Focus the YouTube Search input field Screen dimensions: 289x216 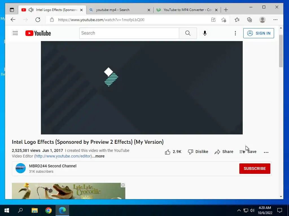129,33
